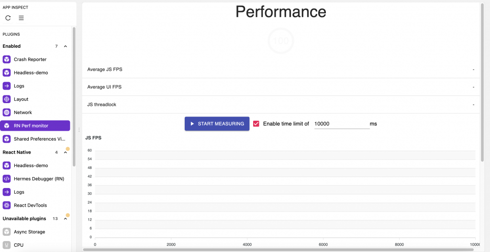Viewport: 490px width, 252px height.
Task: Open the React DevTools atom icon
Action: (x=7, y=205)
